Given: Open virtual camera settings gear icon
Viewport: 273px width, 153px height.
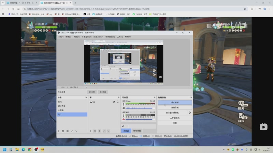Looking at the screenshot, I should (x=190, y=113).
